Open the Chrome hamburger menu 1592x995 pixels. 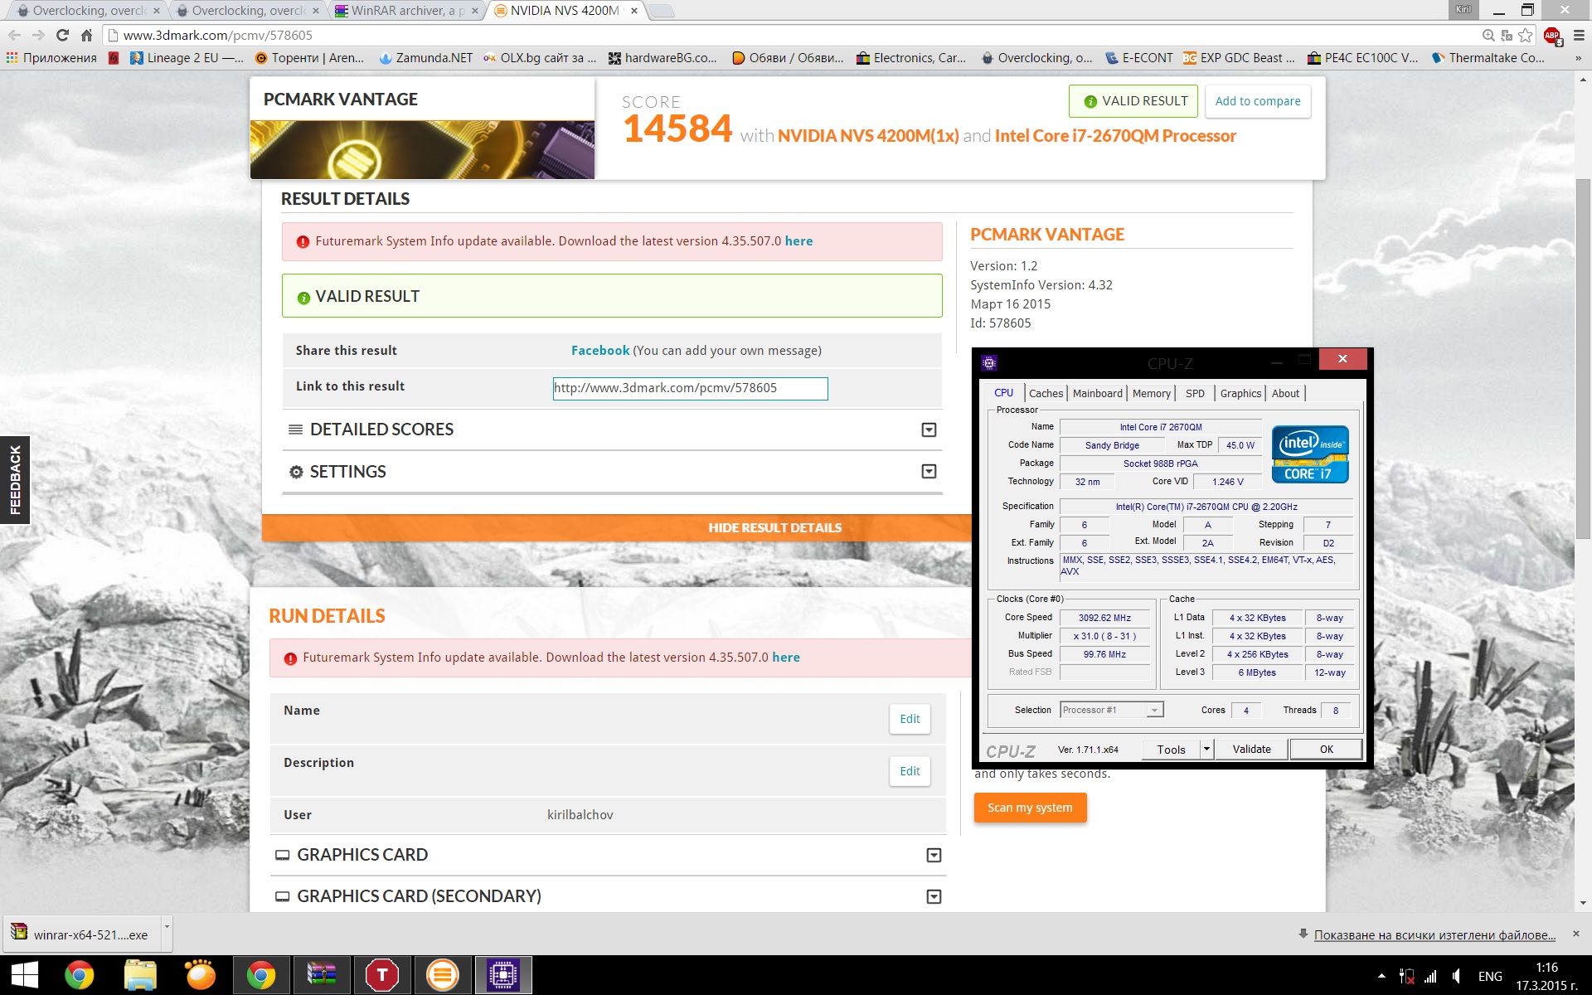pos(1579,35)
